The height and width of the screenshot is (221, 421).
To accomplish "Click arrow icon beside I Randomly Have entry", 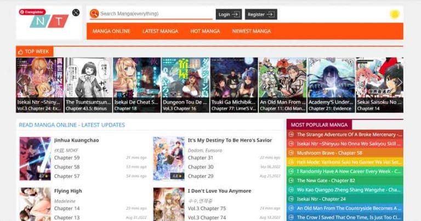I will pyautogui.click(x=291, y=171).
